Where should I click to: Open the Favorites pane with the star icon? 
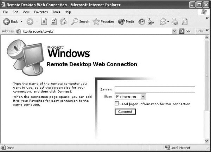(103, 21)
